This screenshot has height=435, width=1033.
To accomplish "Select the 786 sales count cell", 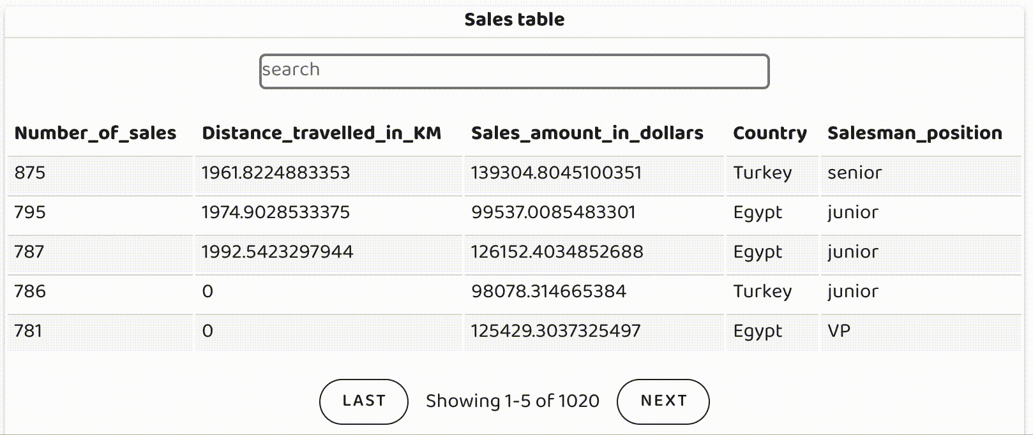I will point(30,291).
